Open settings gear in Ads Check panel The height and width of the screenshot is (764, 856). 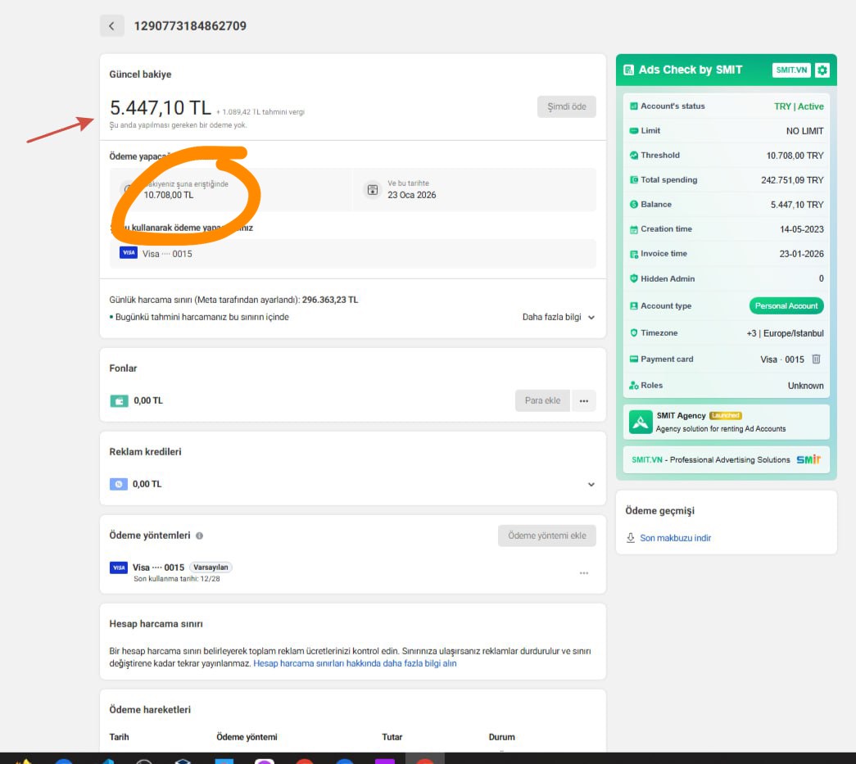(x=822, y=70)
